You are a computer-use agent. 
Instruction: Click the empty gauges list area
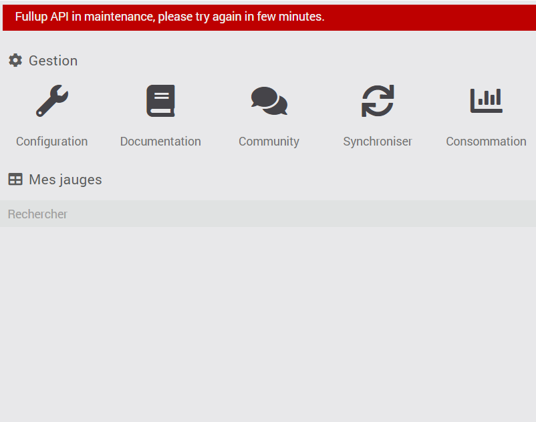click(x=268, y=325)
